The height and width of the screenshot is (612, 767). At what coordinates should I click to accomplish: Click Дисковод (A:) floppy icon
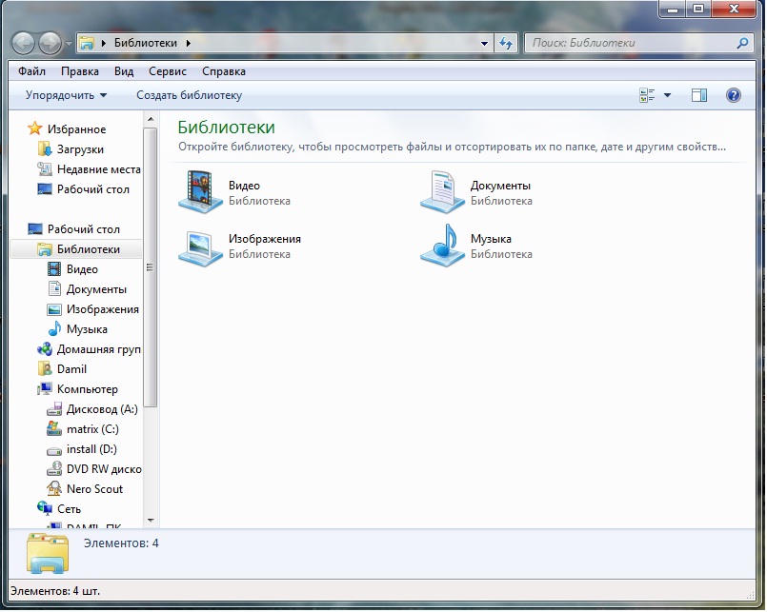coord(54,409)
